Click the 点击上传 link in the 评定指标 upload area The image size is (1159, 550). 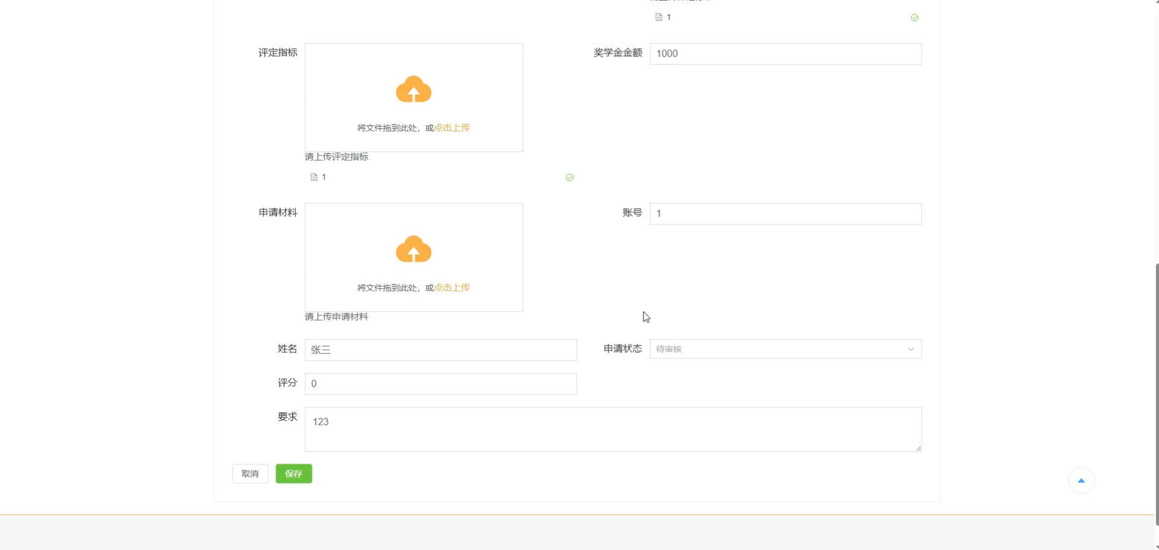tap(452, 127)
